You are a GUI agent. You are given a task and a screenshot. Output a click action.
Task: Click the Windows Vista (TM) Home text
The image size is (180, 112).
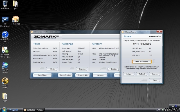(108, 62)
